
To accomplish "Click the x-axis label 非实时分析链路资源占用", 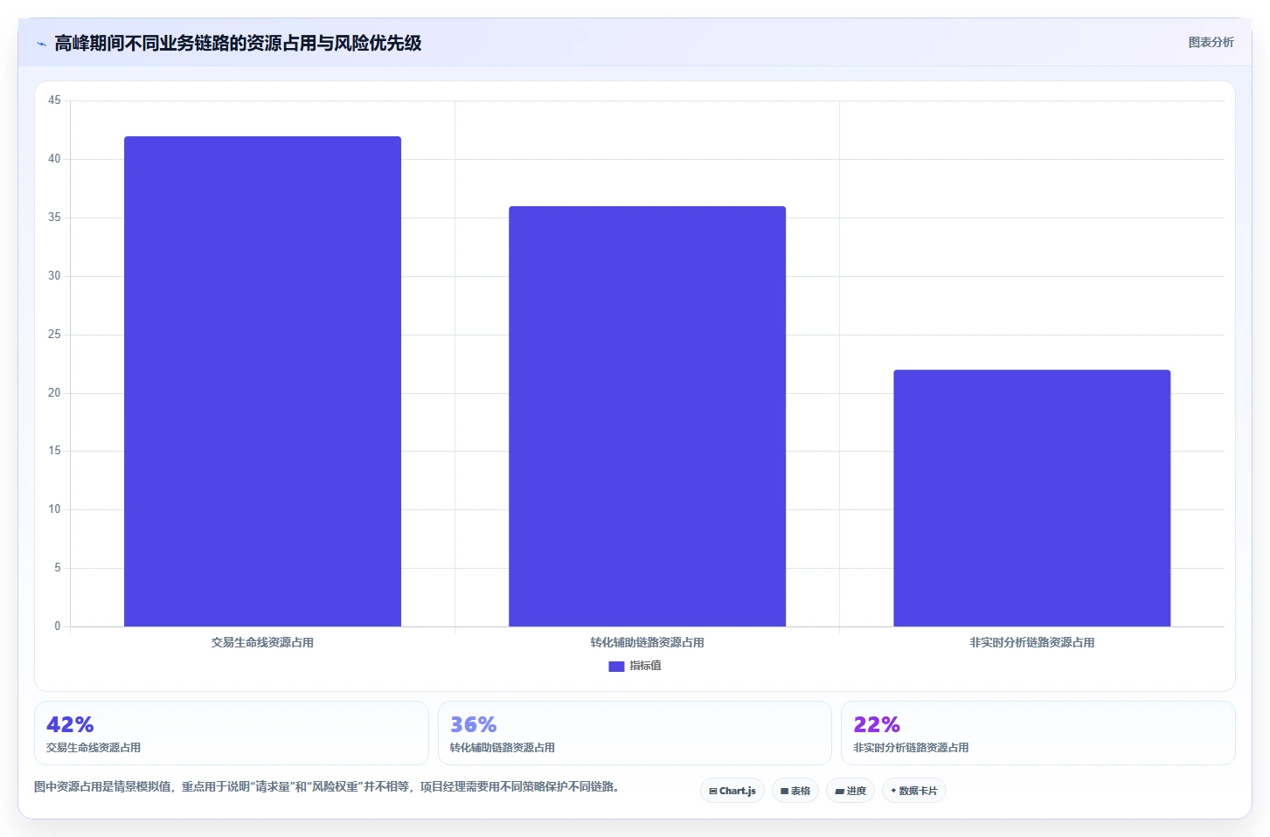I will pos(1031,642).
